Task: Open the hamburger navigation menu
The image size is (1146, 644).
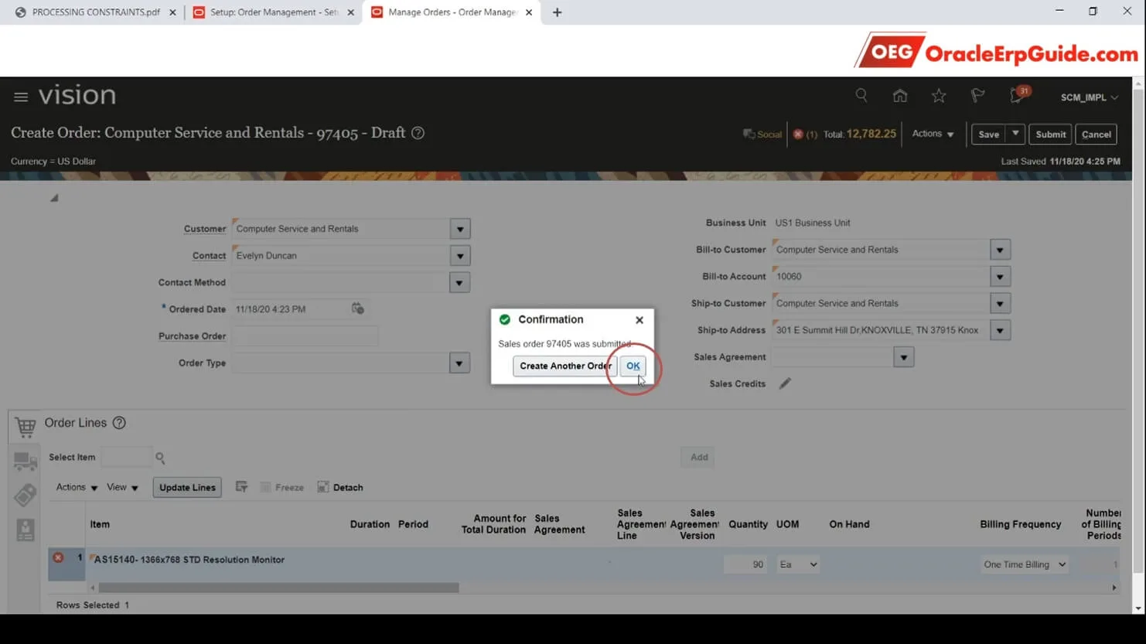Action: click(21, 97)
